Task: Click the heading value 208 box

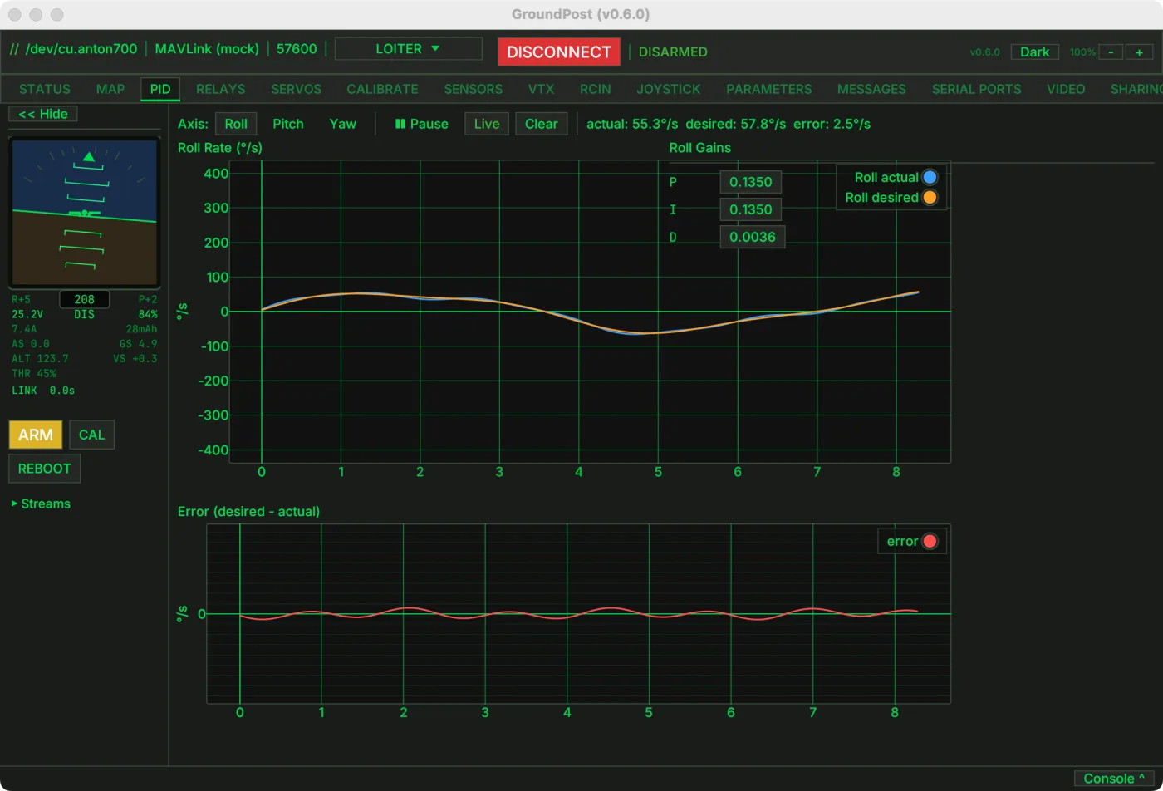Action: pyautogui.click(x=84, y=299)
